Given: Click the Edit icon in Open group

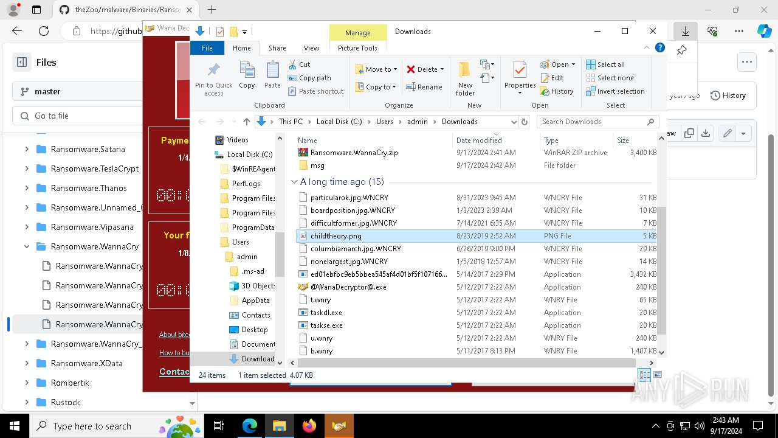Looking at the screenshot, I should pyautogui.click(x=545, y=78).
